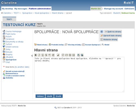Click the Nastavení kurzu tools icon
136x109 pixels.
4,74
